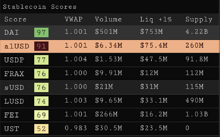Click FEI score badge 69
Screen dimensions: 220x137
[41, 115]
